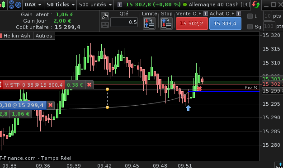Click the Limite order icon
The image size is (283, 168).
[149, 23]
